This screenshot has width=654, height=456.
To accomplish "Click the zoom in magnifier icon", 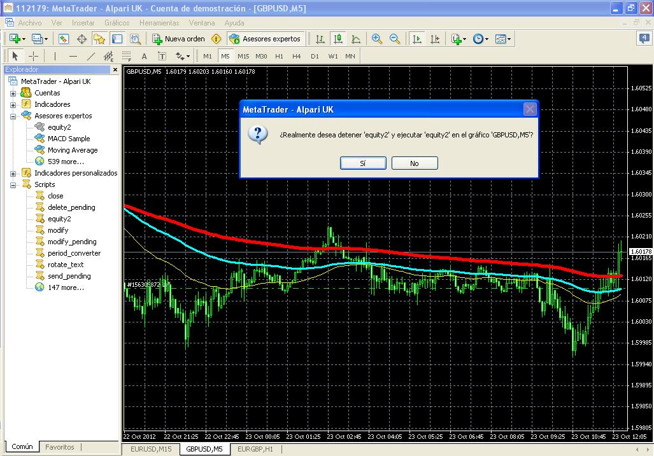I will point(377,39).
